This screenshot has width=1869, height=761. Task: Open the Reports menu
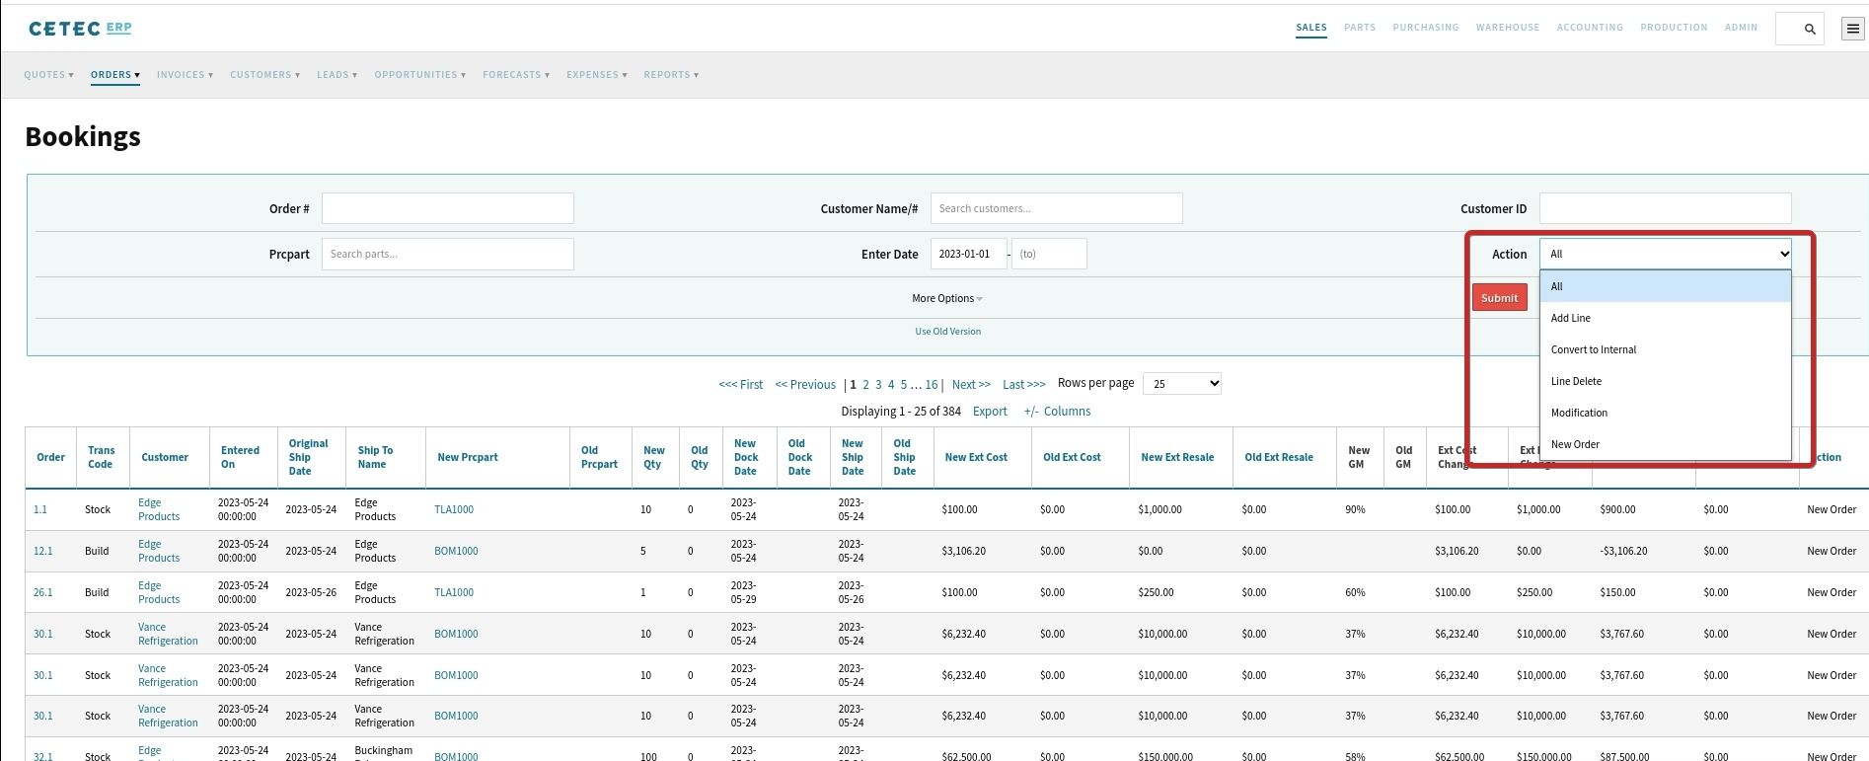(x=670, y=75)
